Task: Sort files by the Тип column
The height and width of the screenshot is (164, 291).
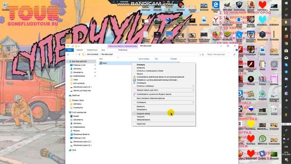Action: pos(156,59)
